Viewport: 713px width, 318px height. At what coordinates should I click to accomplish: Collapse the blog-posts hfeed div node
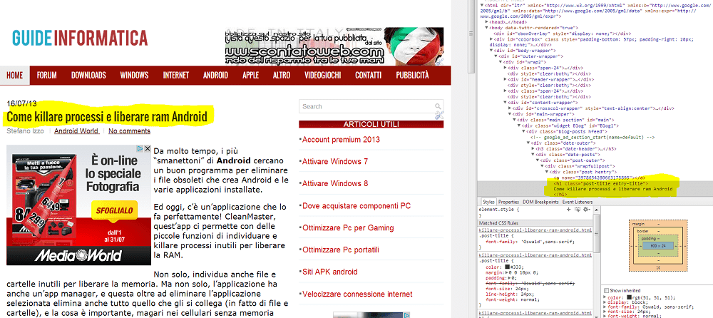[523, 131]
